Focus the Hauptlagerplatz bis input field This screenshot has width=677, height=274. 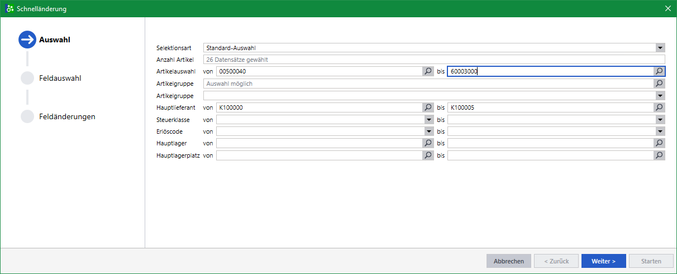coord(551,156)
